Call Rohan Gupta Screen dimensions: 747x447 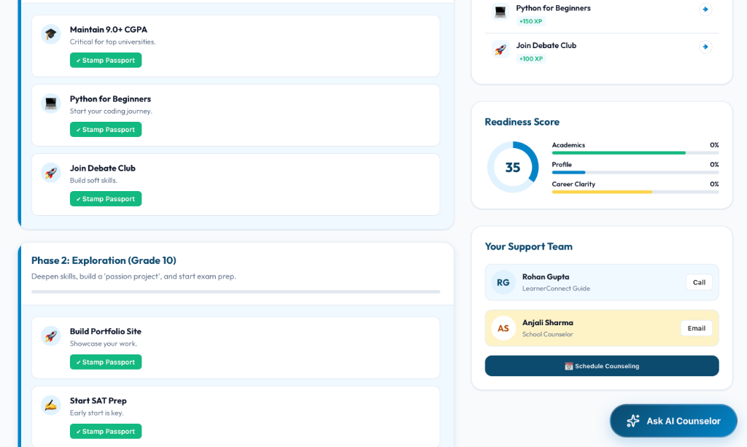pyautogui.click(x=699, y=282)
